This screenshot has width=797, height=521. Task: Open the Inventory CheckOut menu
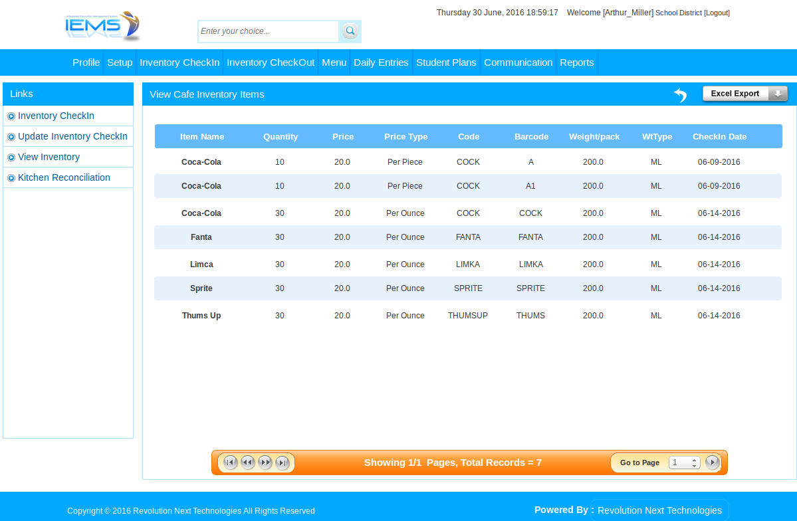pyautogui.click(x=271, y=62)
